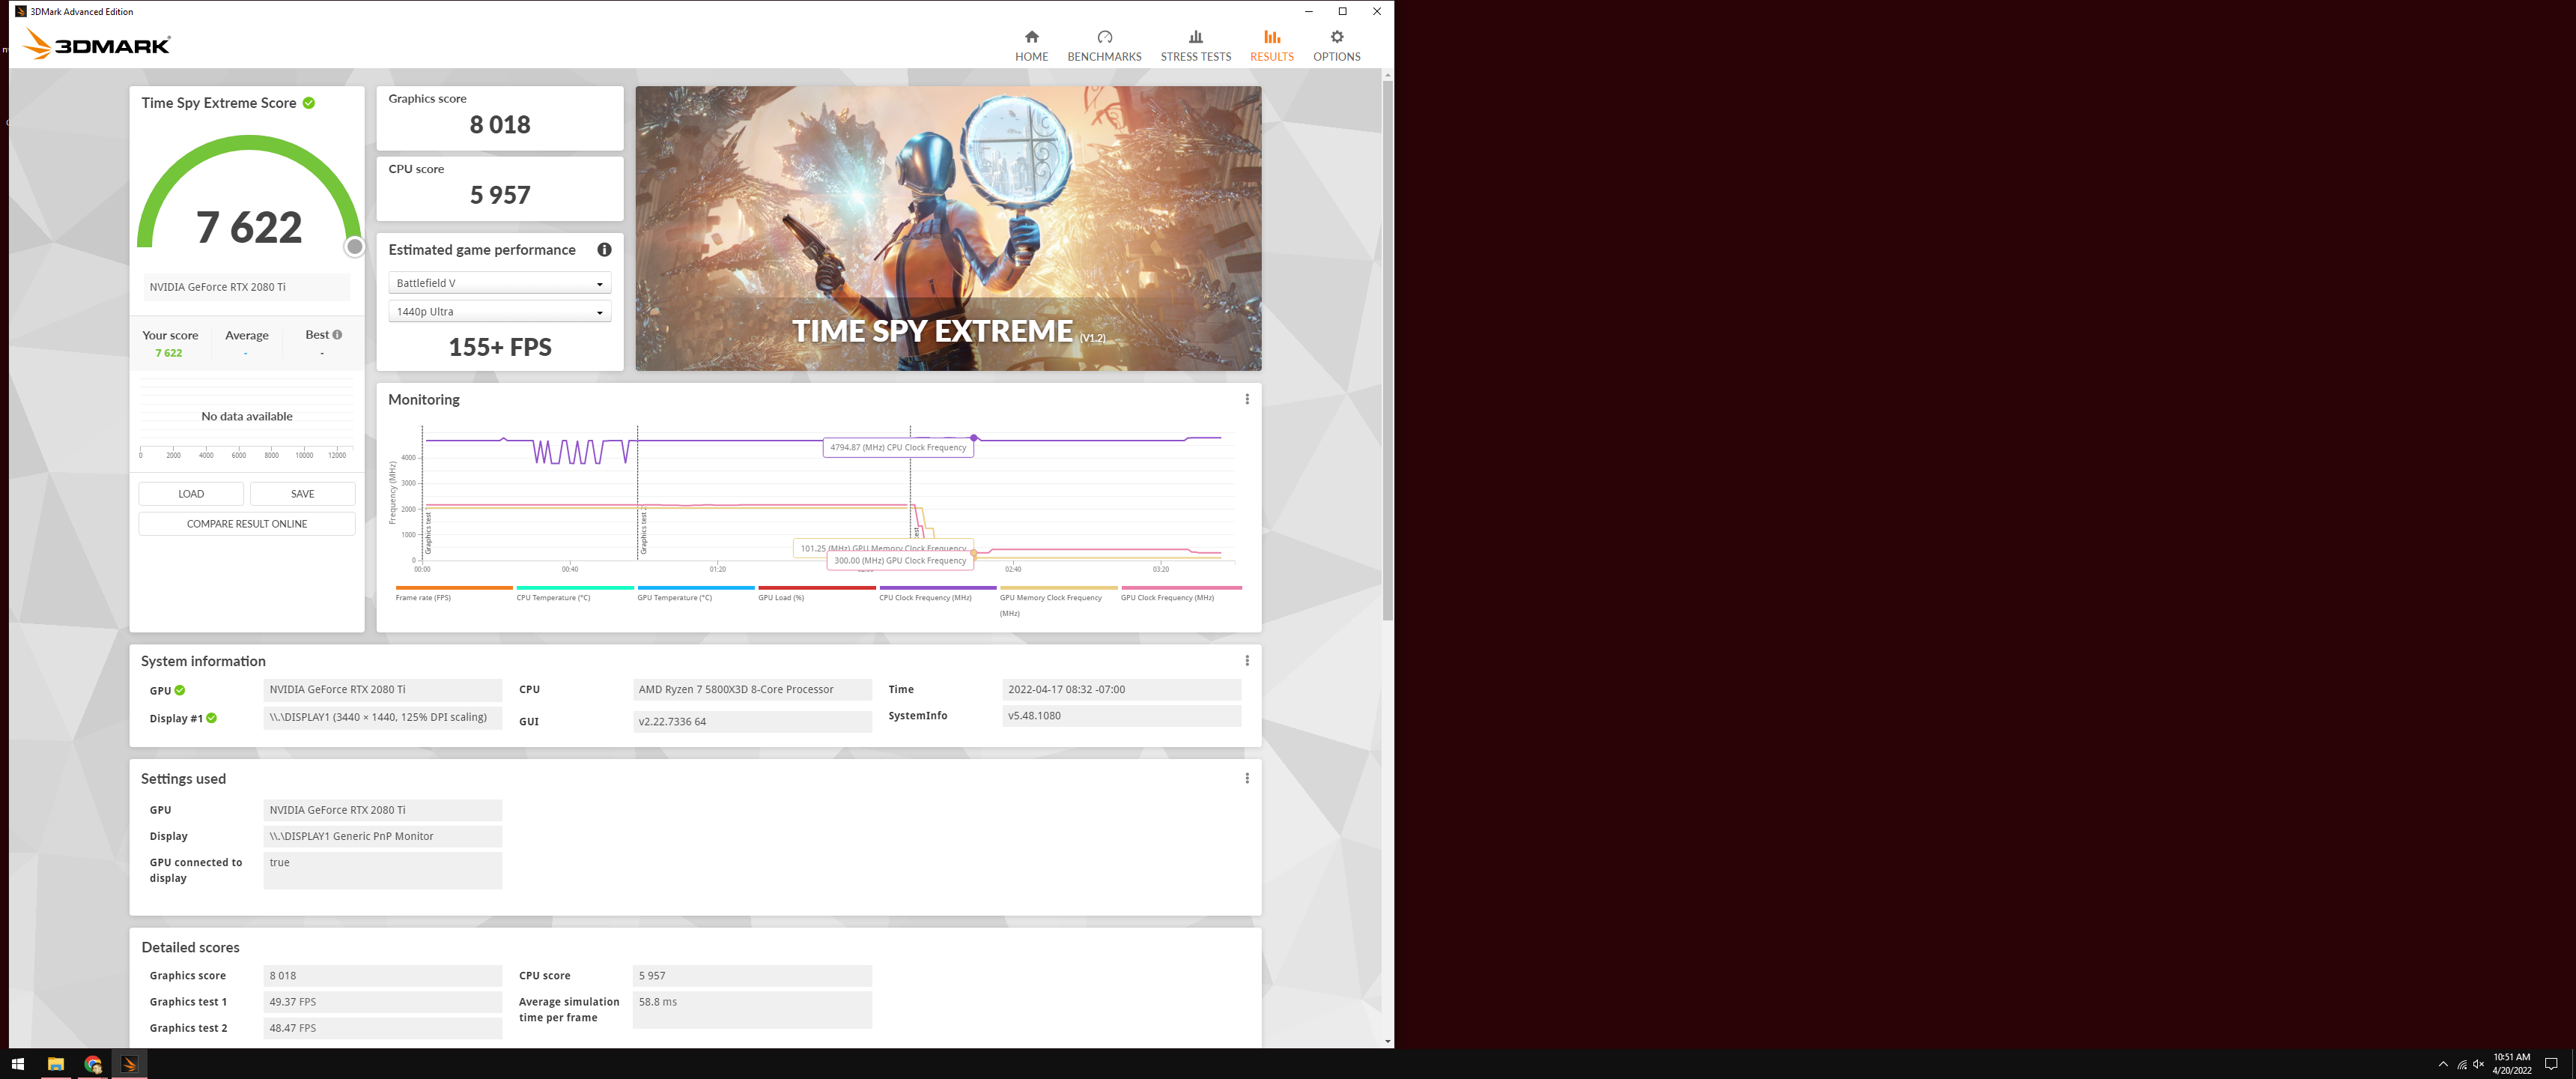This screenshot has width=2576, height=1079.
Task: Click the SystemInfo version v5.48.1080
Action: (x=1121, y=716)
